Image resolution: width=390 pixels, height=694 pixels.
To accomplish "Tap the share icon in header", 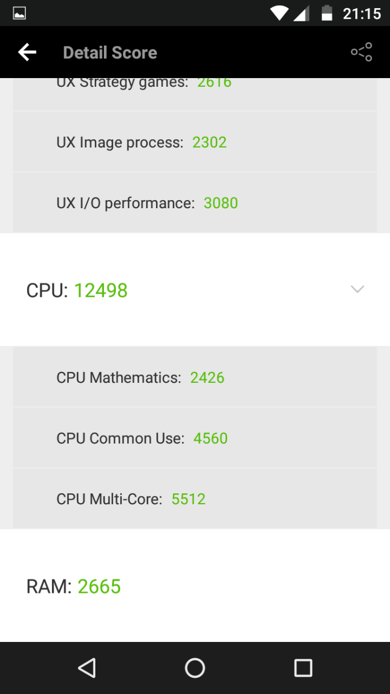I will [362, 53].
